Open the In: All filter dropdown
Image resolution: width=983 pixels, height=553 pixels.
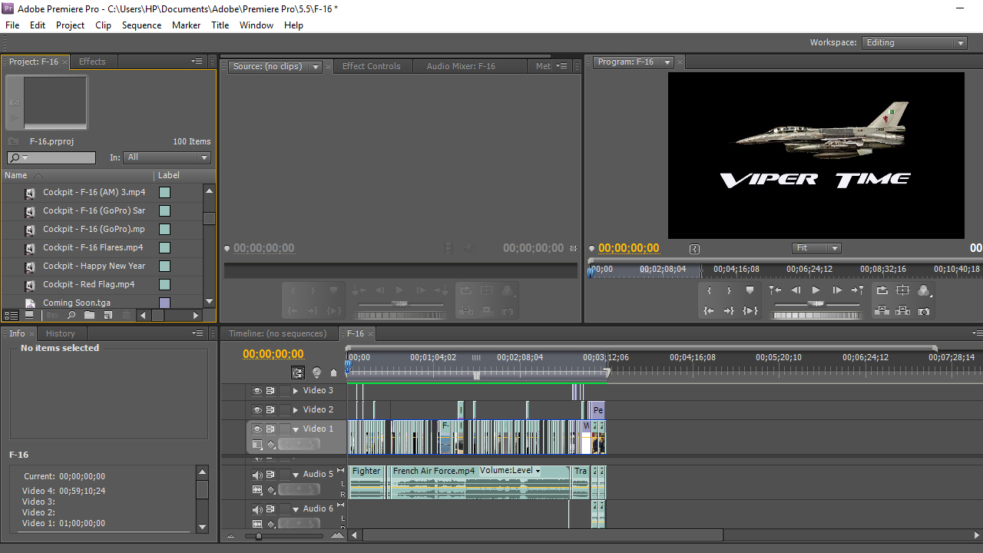point(169,157)
